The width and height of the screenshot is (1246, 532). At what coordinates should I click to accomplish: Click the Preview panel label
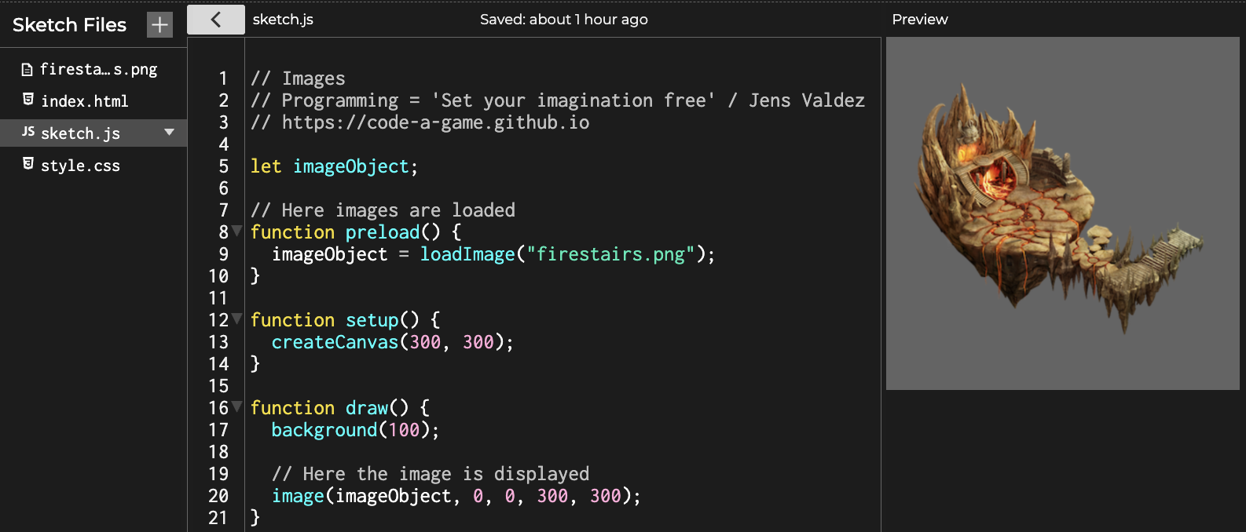(x=920, y=20)
